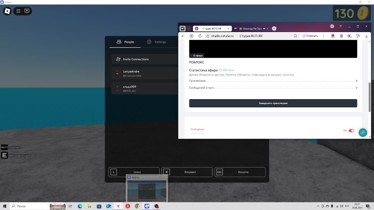The image size is (374, 210).
Task: Select player влада009 in the list
Action: [x=145, y=88]
